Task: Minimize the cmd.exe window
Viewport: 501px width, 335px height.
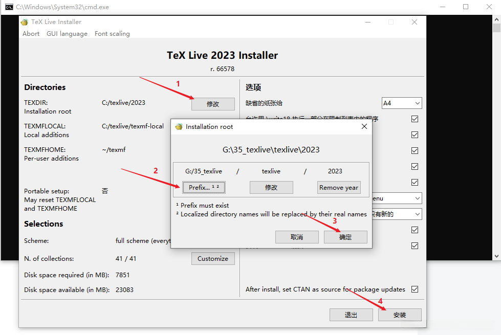Action: [443, 7]
